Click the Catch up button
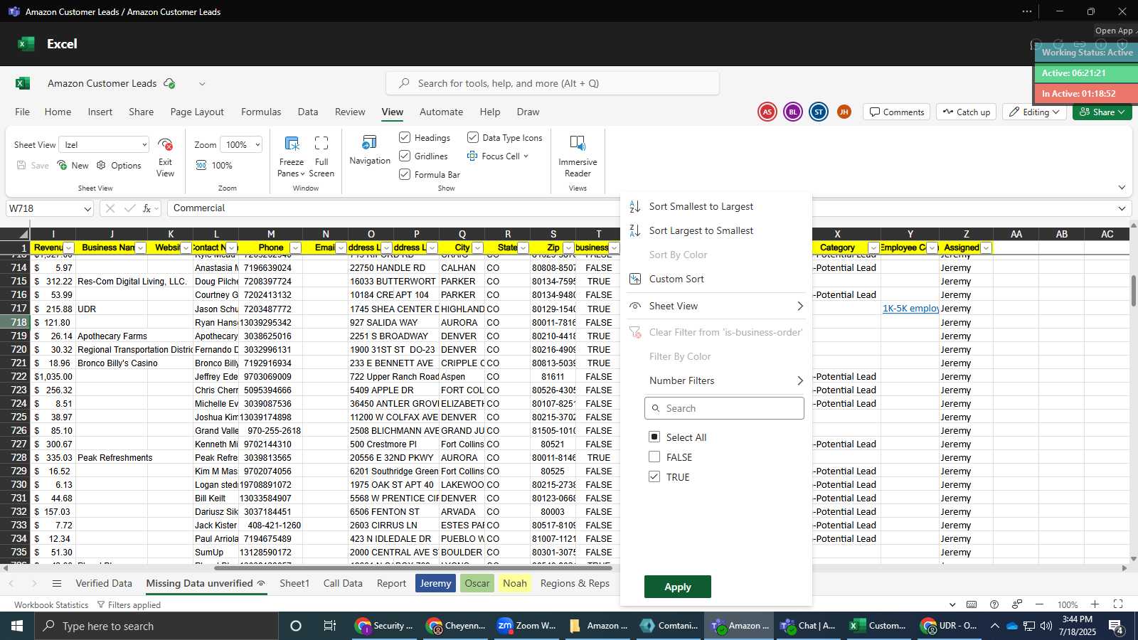The height and width of the screenshot is (640, 1138). click(966, 112)
